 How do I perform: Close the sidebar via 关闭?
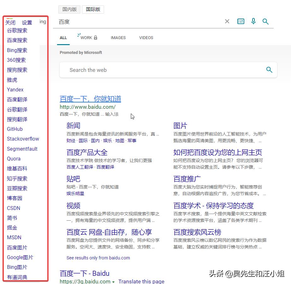pyautogui.click(x=10, y=23)
